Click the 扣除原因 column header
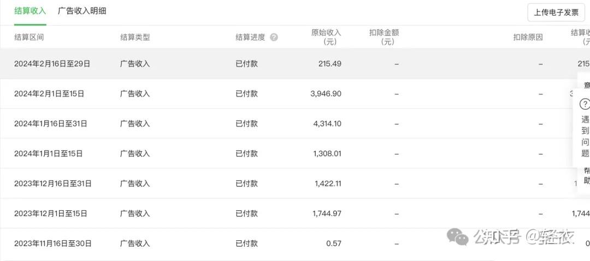The width and height of the screenshot is (590, 261). click(x=528, y=38)
